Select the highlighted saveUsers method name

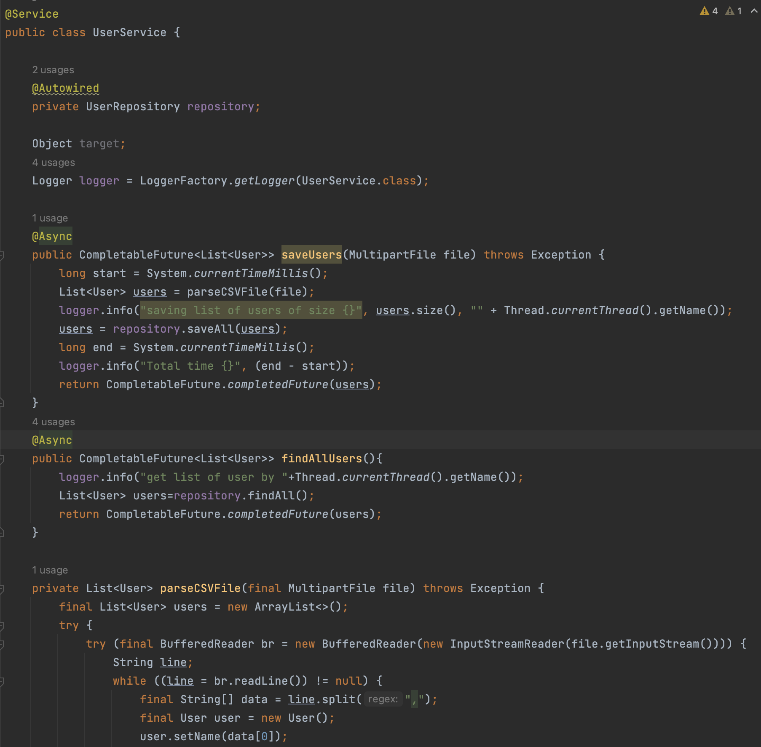[311, 254]
